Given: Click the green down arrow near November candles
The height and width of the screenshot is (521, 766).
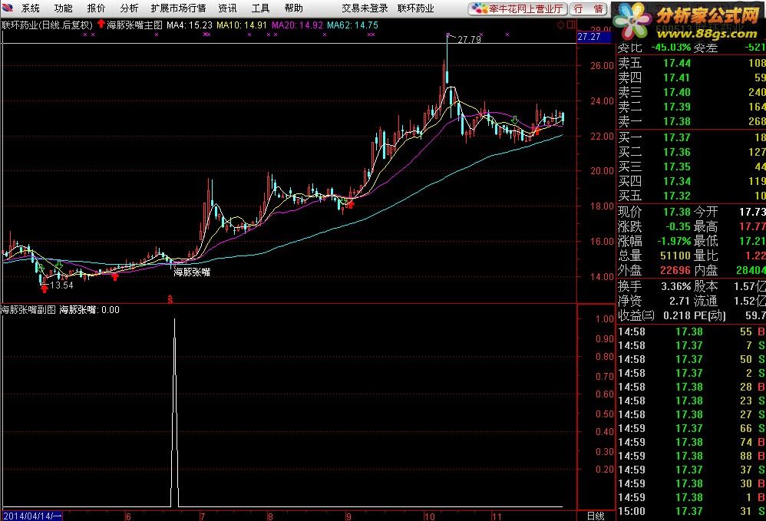Looking at the screenshot, I should click(514, 120).
